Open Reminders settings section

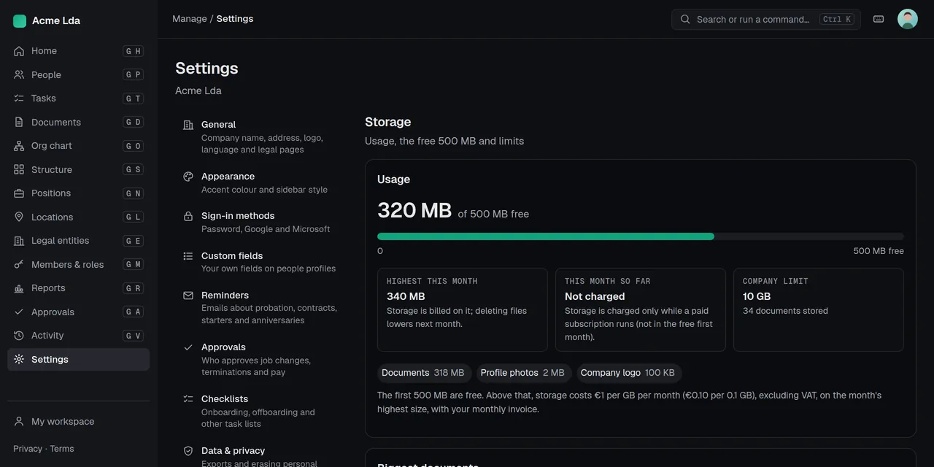[260, 307]
